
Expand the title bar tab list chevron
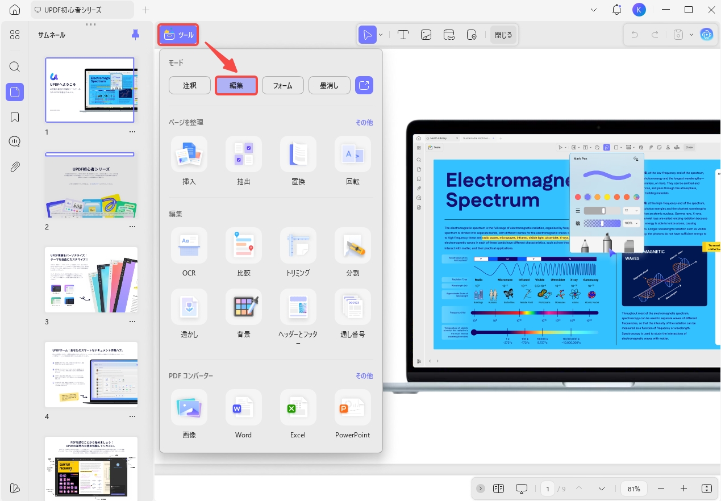click(594, 10)
